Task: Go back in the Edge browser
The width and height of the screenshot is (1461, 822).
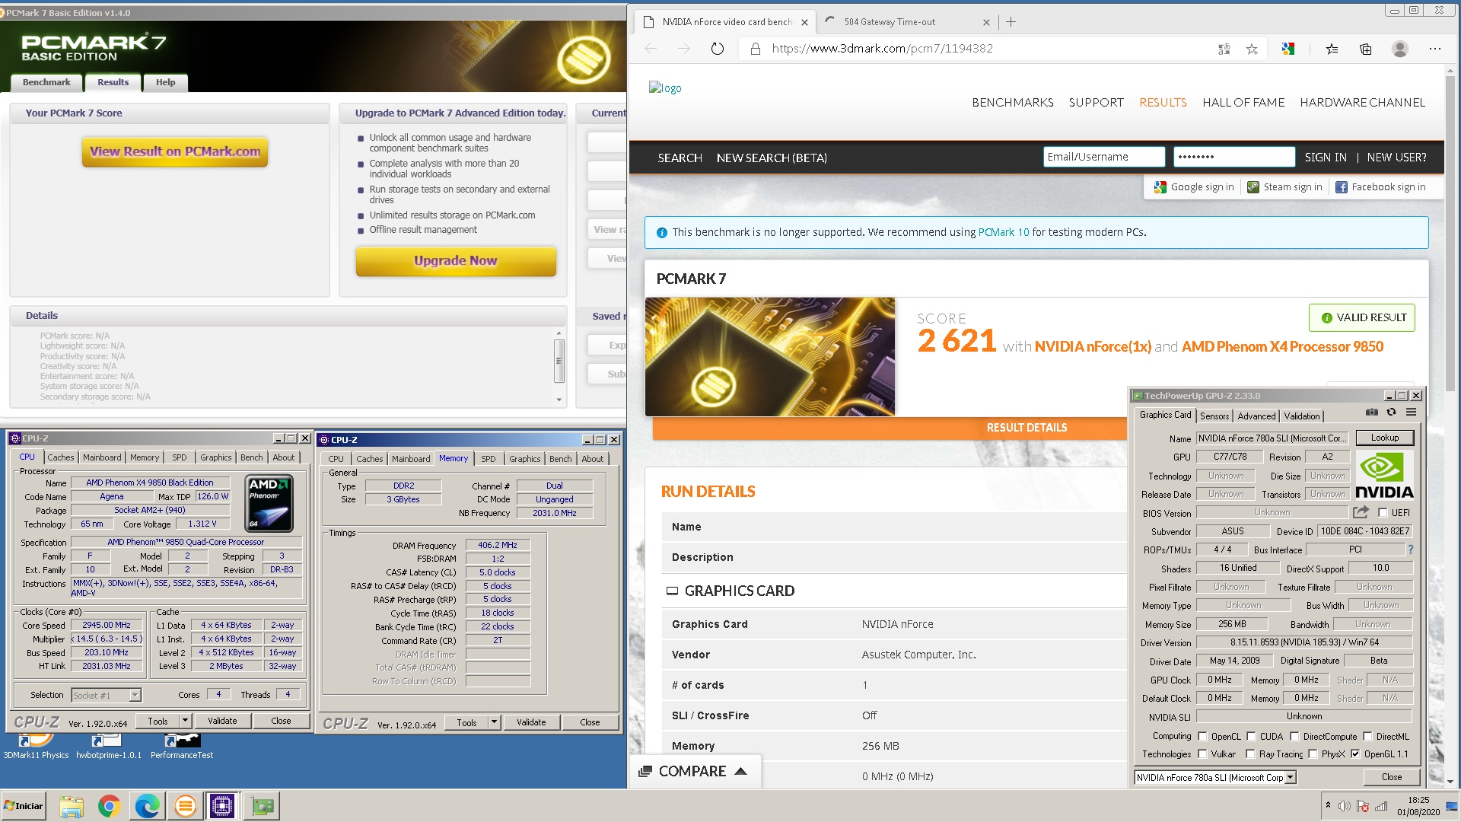Action: 651,49
